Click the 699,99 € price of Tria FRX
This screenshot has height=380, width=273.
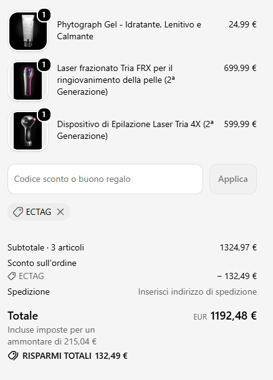coord(240,68)
